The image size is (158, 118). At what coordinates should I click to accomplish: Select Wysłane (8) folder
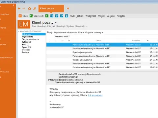(27, 37)
